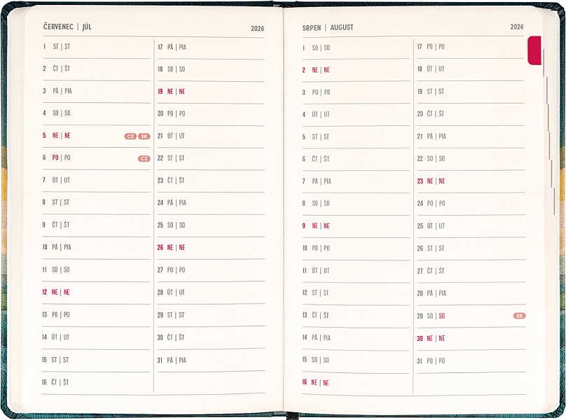
Task: Click the SK badge on July 5
Action: tap(144, 136)
